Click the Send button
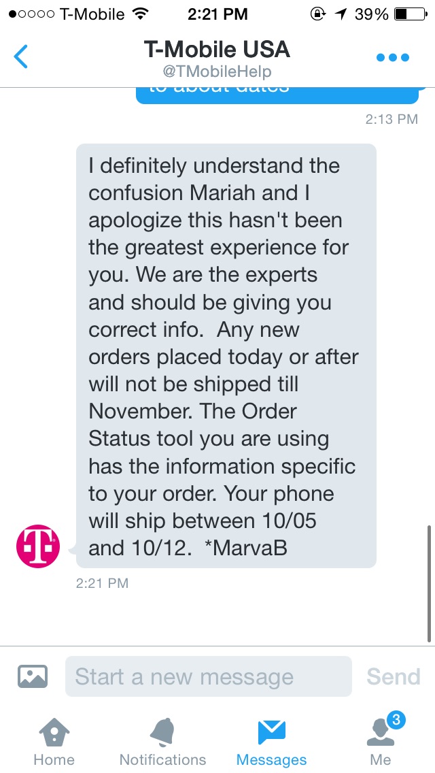 393,676
